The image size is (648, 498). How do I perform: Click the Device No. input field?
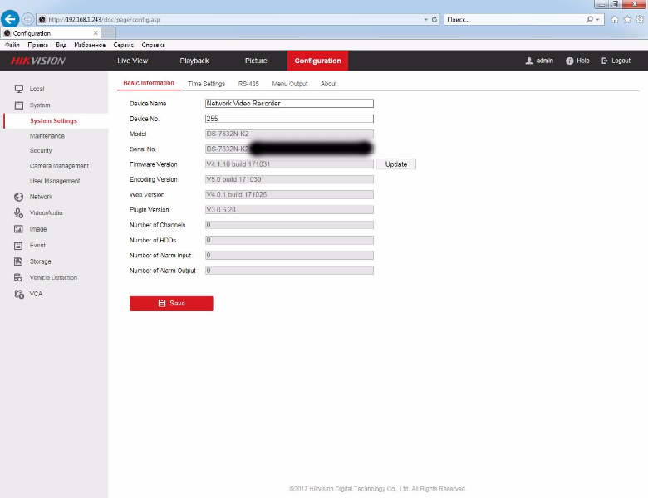(289, 119)
